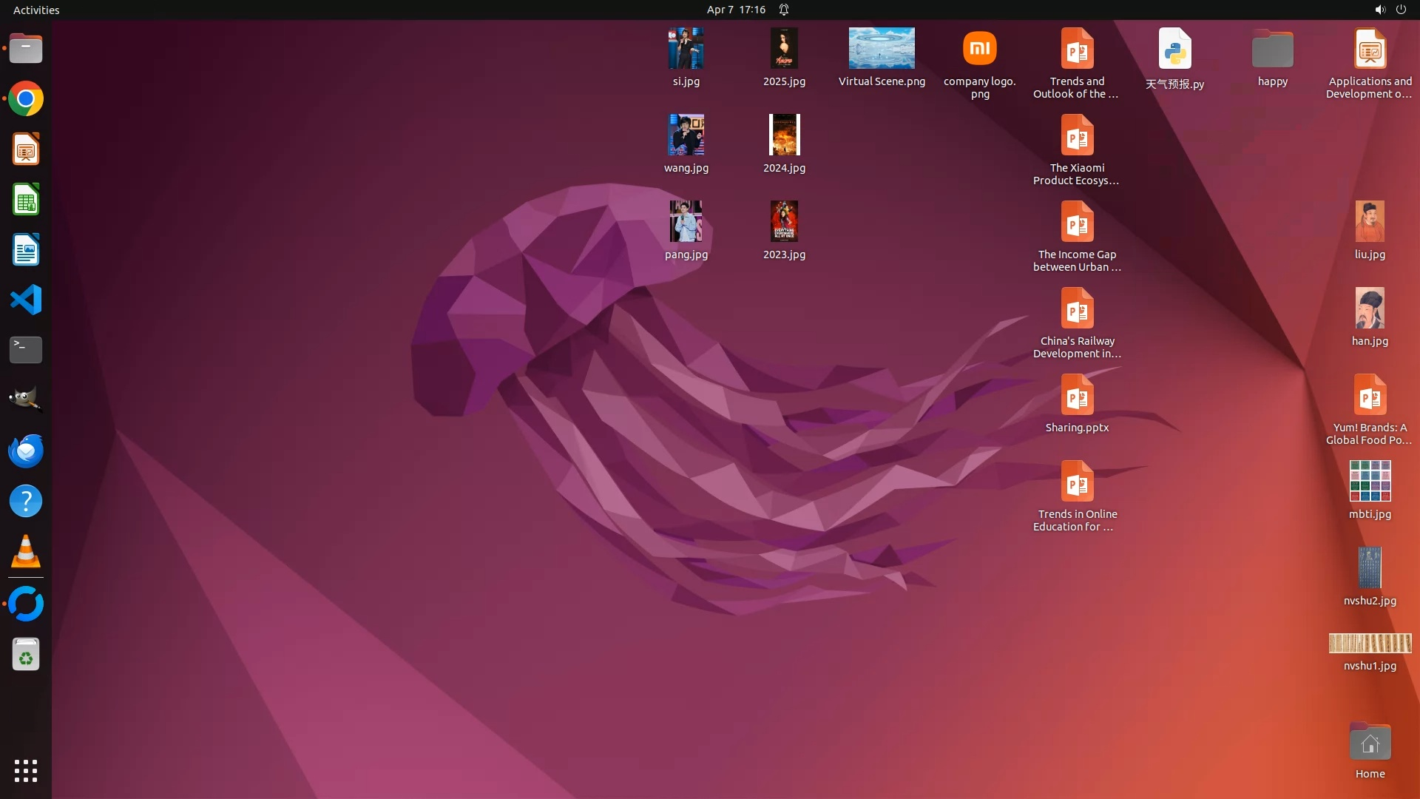Open LibreOffice Impress from the dock
The height and width of the screenshot is (799, 1420).
(x=26, y=149)
